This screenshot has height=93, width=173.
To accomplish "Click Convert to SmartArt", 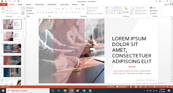I will (95, 13).
